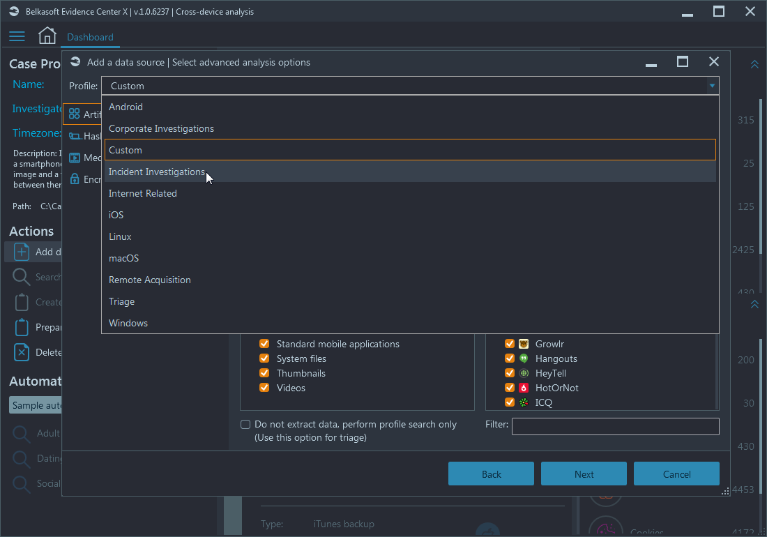The width and height of the screenshot is (767, 537).
Task: Click the Hangouts app icon
Action: (x=524, y=358)
